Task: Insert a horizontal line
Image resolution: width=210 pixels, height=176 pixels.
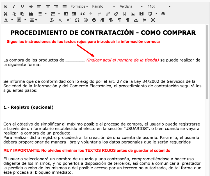Action: click(x=44, y=20)
